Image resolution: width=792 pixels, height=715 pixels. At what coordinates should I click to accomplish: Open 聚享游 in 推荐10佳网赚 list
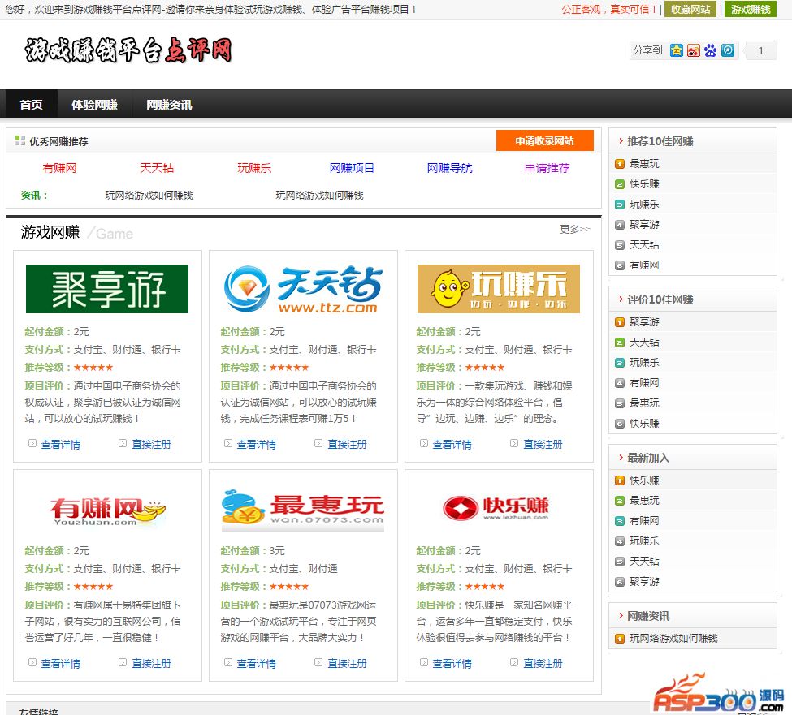click(644, 224)
